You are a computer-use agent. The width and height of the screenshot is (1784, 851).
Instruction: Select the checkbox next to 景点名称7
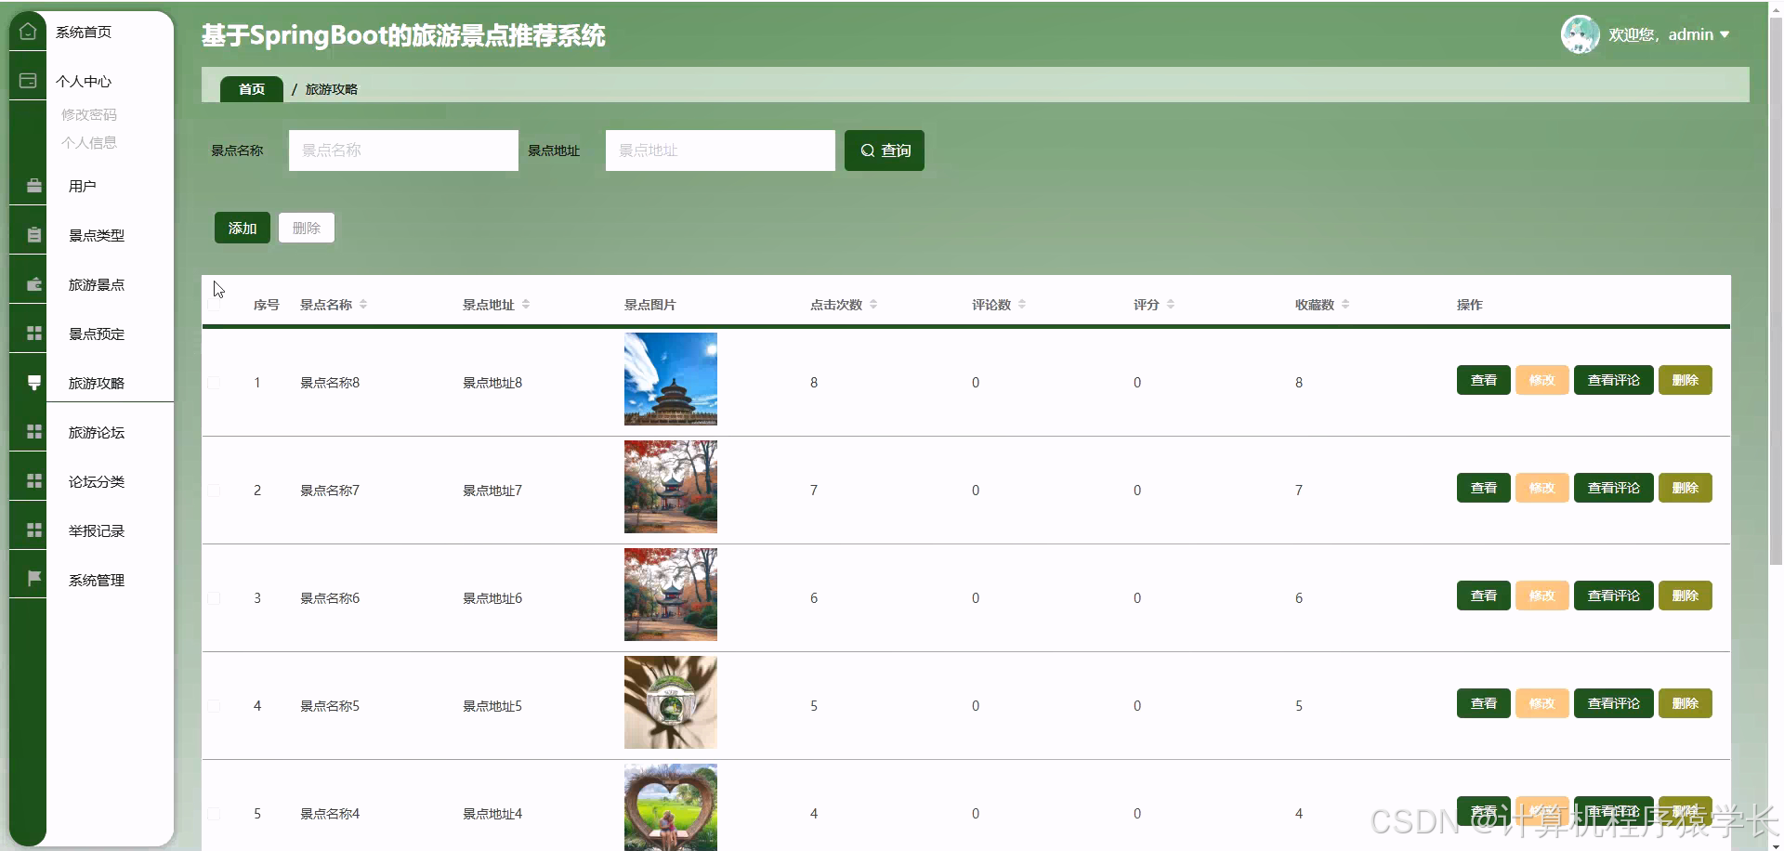[213, 490]
